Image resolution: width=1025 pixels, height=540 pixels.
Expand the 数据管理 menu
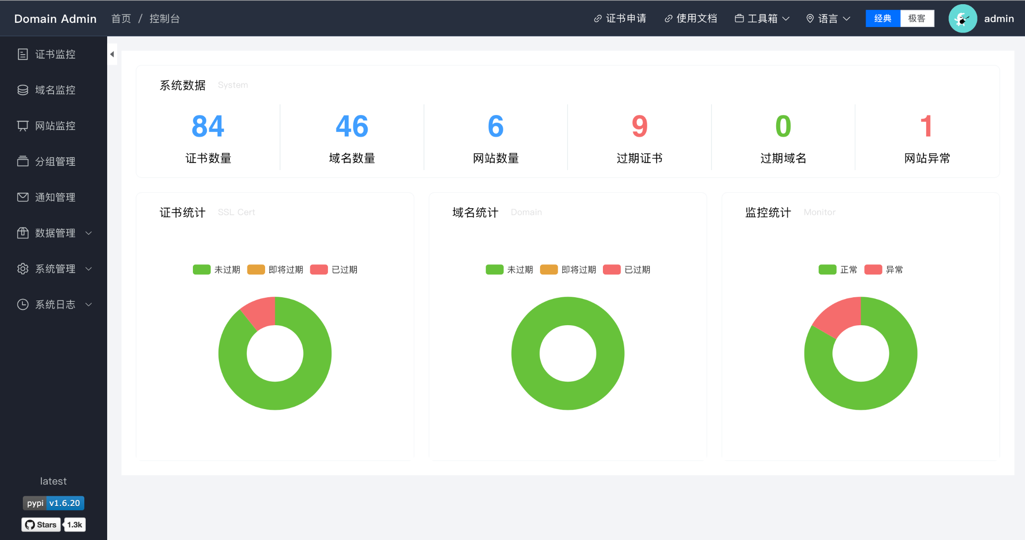point(55,233)
